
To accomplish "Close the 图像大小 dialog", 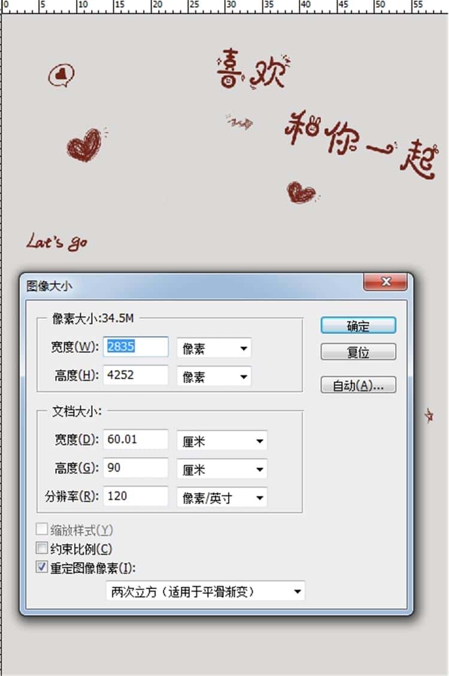I will coord(386,282).
